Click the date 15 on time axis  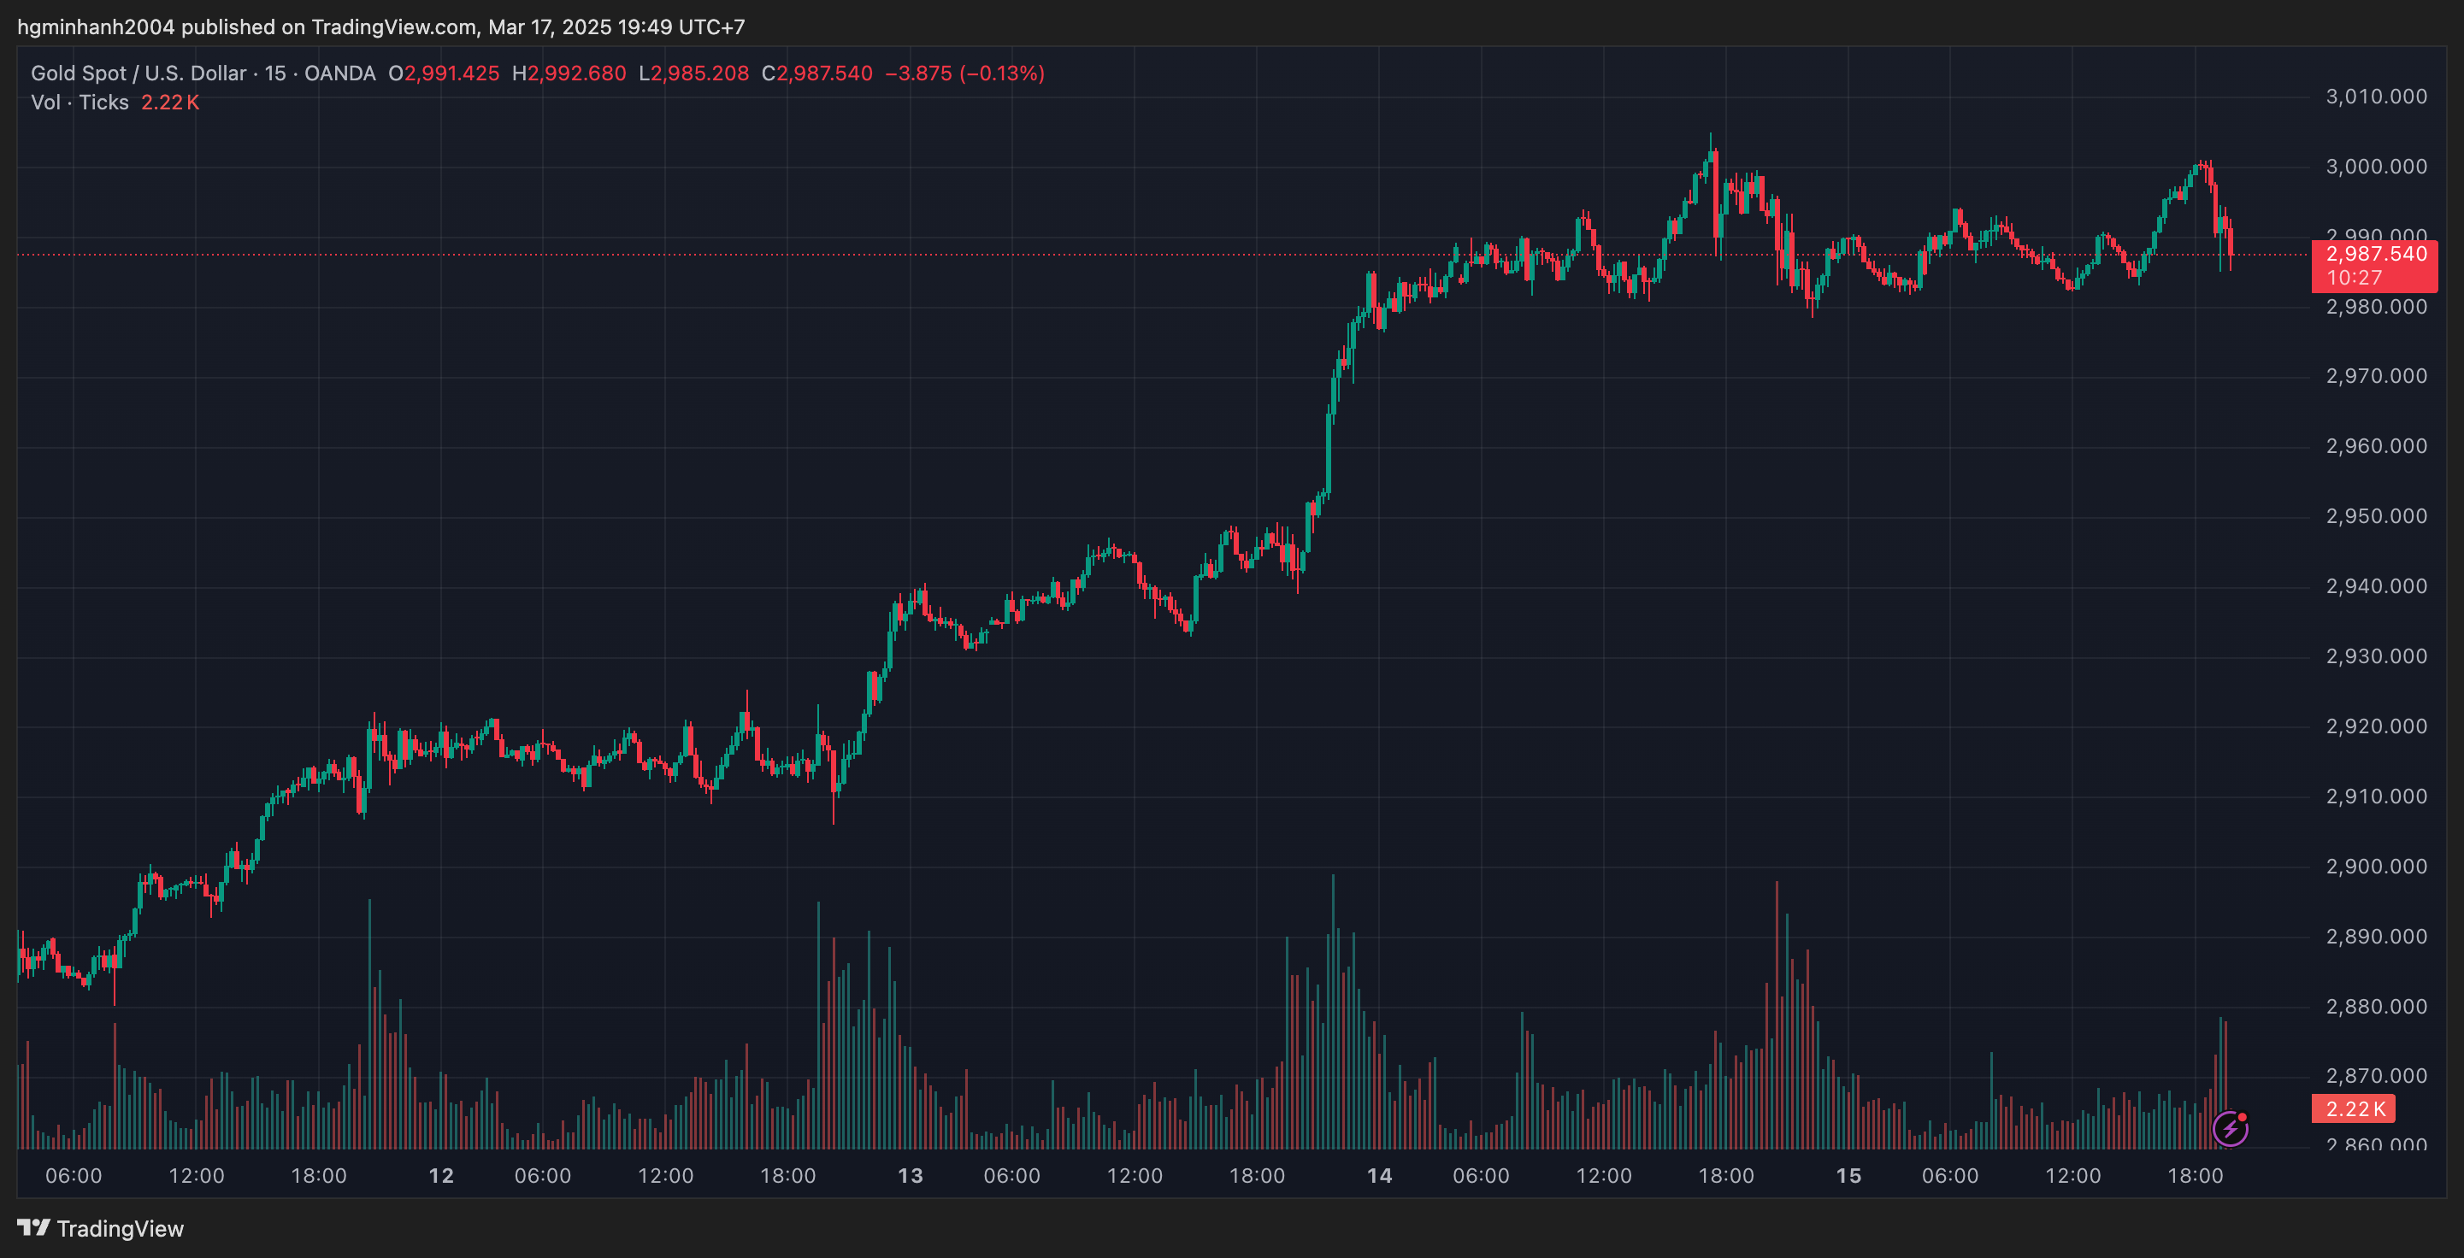tap(1849, 1176)
